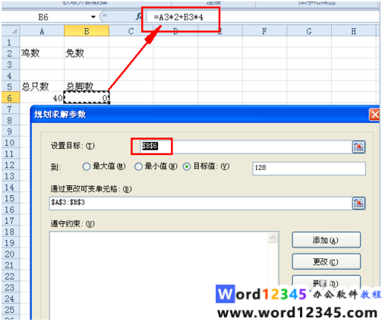The image size is (385, 325).
Task: Click the 设置目标 input field with $B$6
Action: coord(245,147)
